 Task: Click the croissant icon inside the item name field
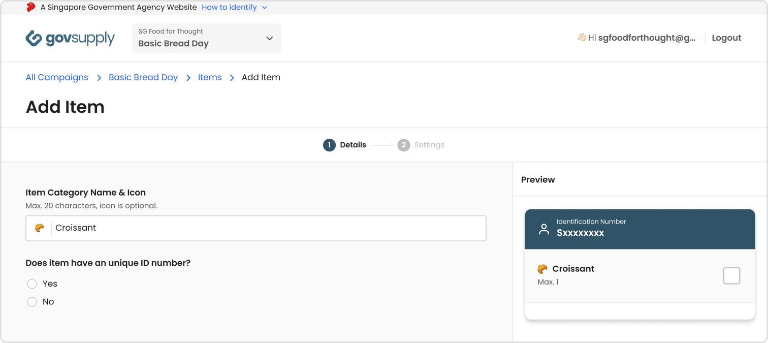click(x=40, y=228)
